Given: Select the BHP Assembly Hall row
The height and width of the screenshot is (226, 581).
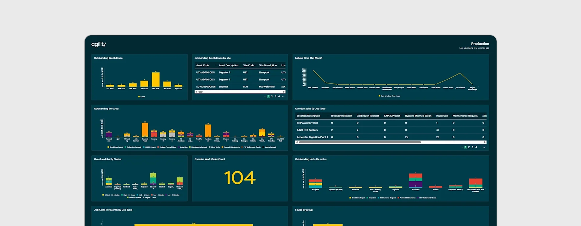Looking at the screenshot, I should (391, 123).
